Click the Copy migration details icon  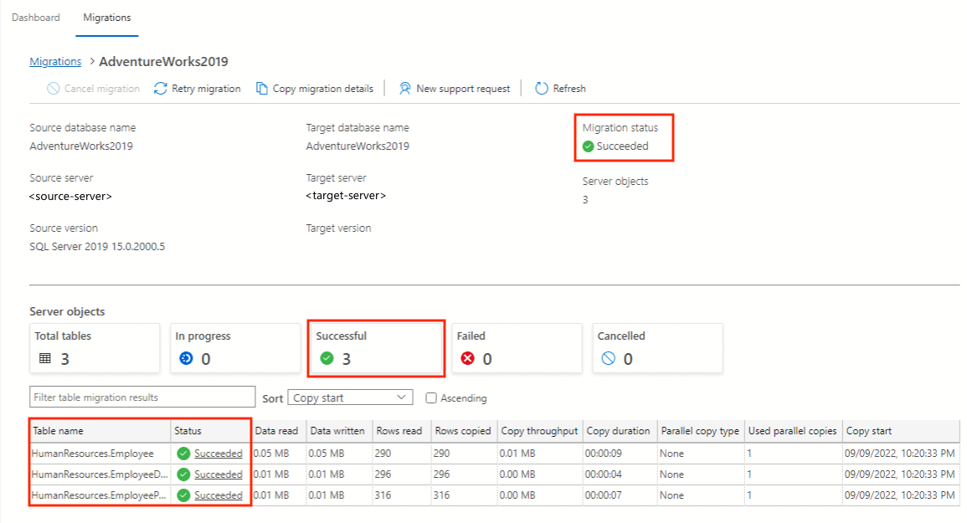click(x=262, y=89)
